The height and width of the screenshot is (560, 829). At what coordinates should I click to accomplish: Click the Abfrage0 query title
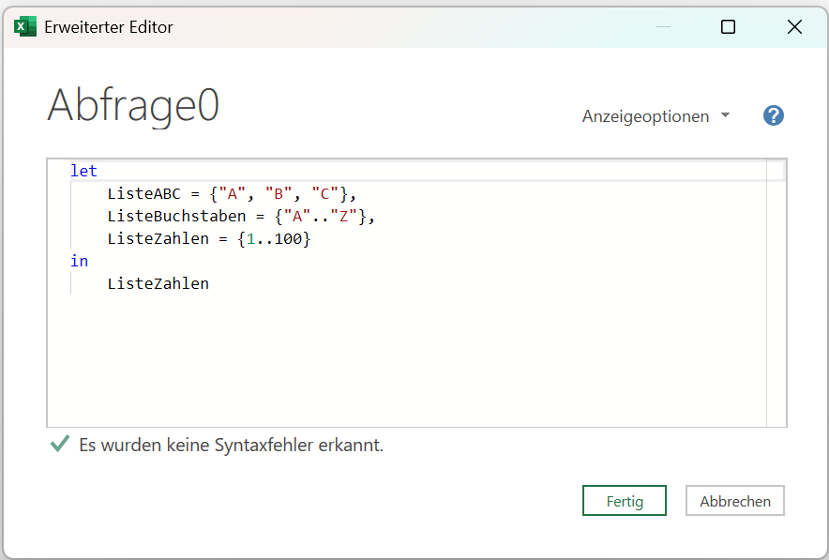[133, 105]
